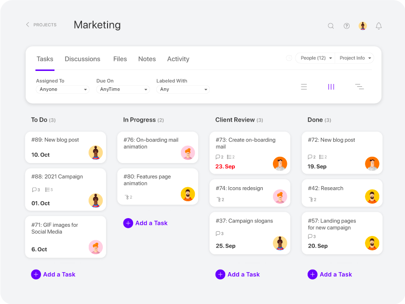Expand the Due On AnyTime dropdown
405x304 pixels.
(x=122, y=89)
